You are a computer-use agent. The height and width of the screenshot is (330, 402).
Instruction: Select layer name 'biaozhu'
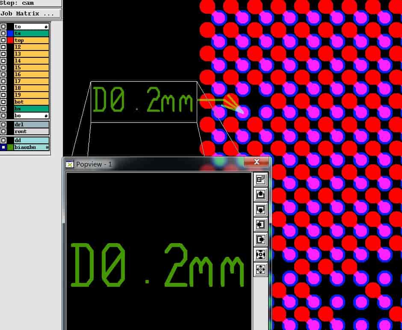(x=31, y=147)
